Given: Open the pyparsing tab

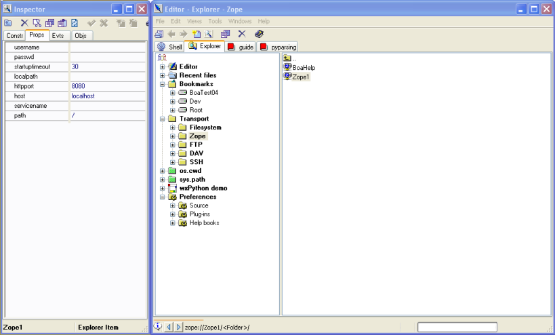Looking at the screenshot, I should 278,47.
